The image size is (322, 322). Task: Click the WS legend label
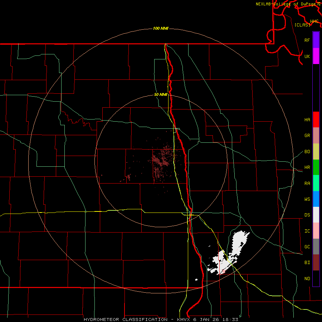307,199
